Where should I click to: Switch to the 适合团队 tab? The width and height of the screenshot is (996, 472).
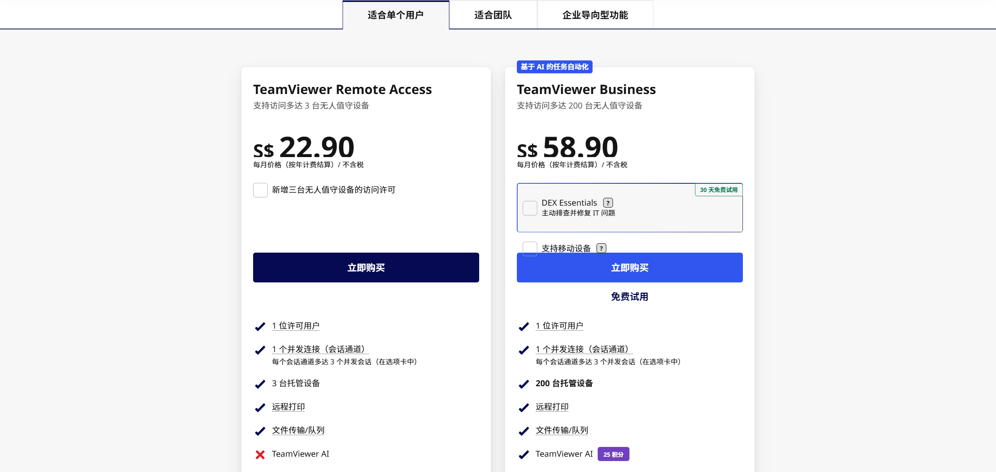pyautogui.click(x=493, y=15)
